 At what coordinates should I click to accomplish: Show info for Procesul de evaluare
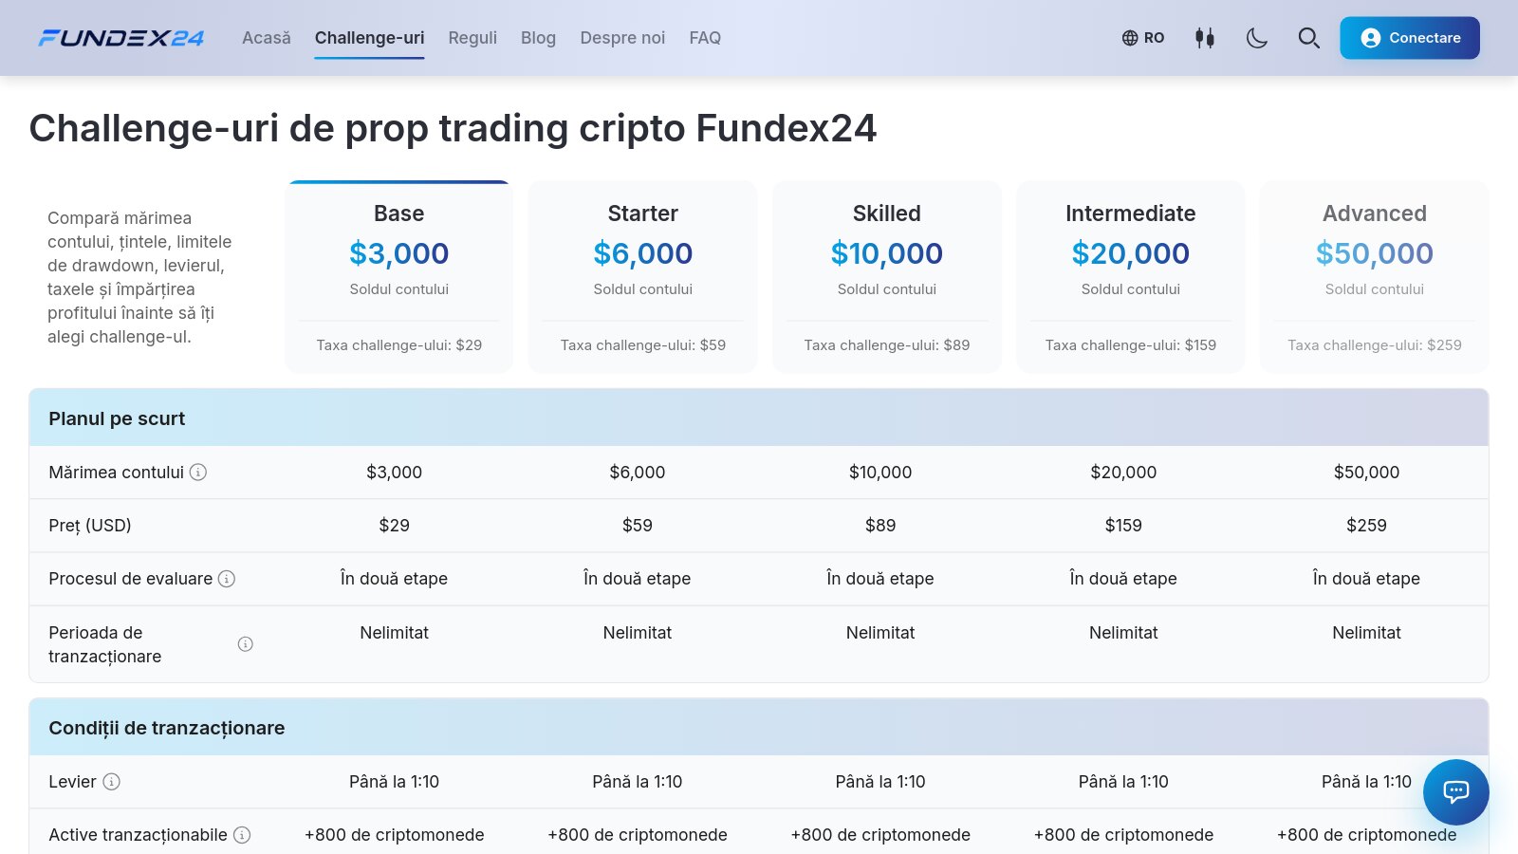[x=227, y=578]
